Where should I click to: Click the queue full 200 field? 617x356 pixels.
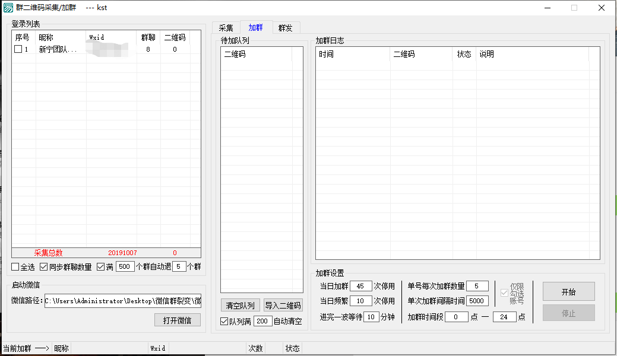pyautogui.click(x=262, y=321)
